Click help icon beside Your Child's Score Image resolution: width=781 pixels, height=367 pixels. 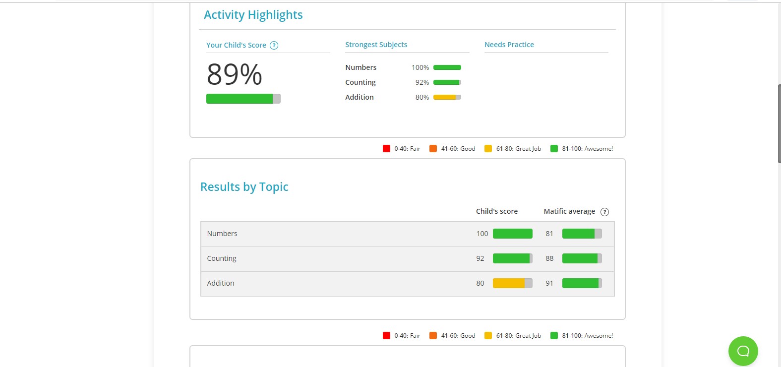[274, 45]
